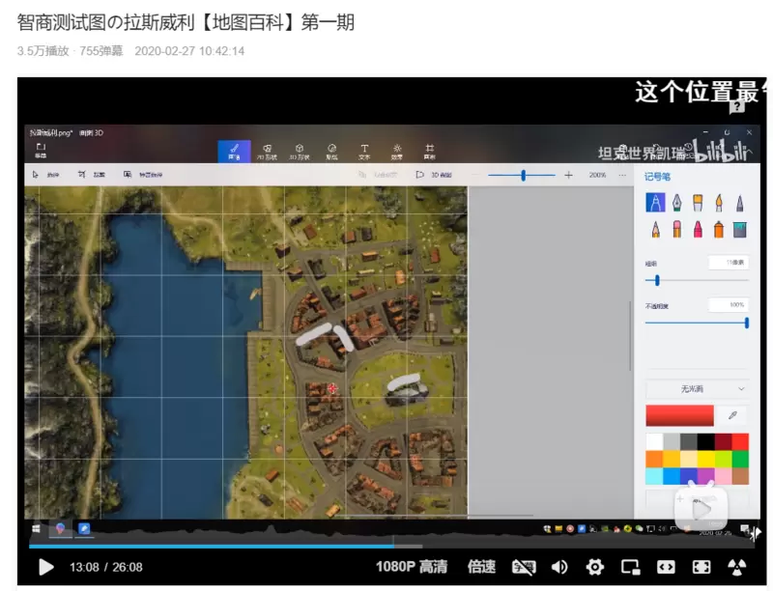The height and width of the screenshot is (591, 773).
Task: Switch to the Stickers tab
Action: point(331,151)
